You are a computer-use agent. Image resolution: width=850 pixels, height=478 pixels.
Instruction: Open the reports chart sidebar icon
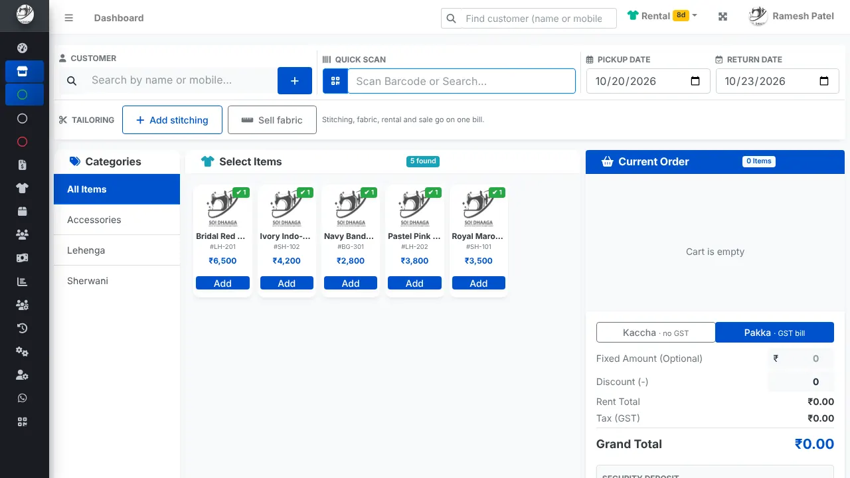(x=22, y=281)
